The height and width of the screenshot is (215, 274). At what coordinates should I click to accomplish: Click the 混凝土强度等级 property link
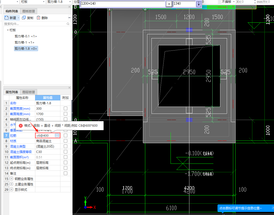pyautogui.click(x=21, y=152)
